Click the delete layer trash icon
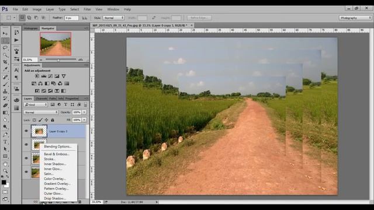This screenshot has width=374, height=210. 80,202
